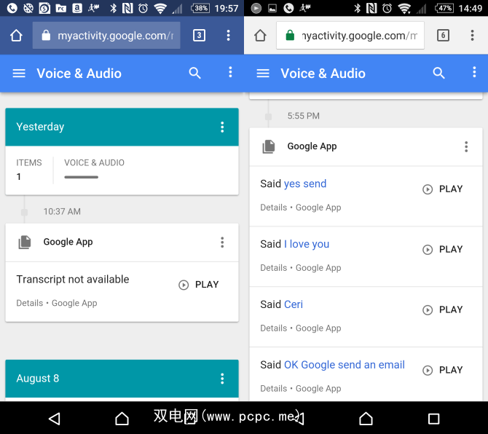Play the 'I love you' recording
This screenshot has height=434, width=488.
coord(443,250)
